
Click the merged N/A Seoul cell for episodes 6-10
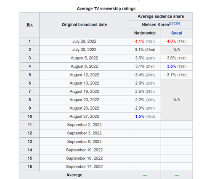tap(177, 100)
